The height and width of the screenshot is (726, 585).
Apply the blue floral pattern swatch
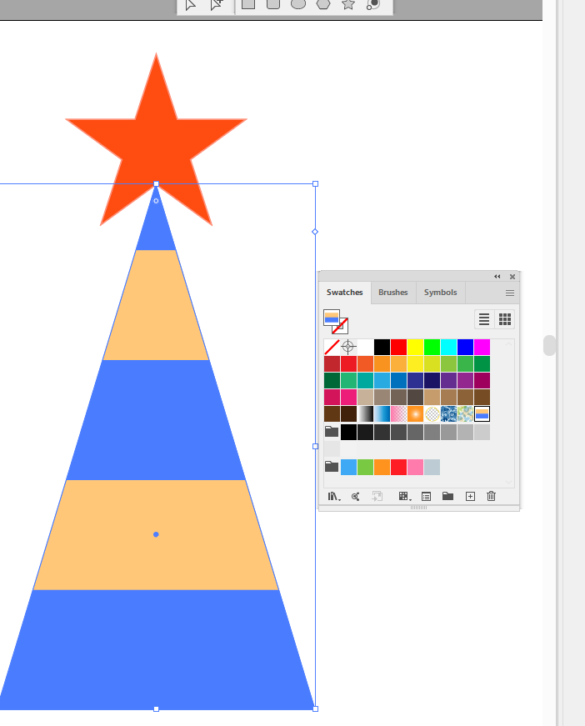(448, 413)
